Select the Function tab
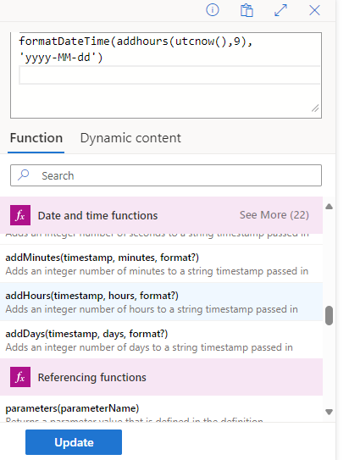Viewport: 349px width, 460px height. [x=36, y=138]
